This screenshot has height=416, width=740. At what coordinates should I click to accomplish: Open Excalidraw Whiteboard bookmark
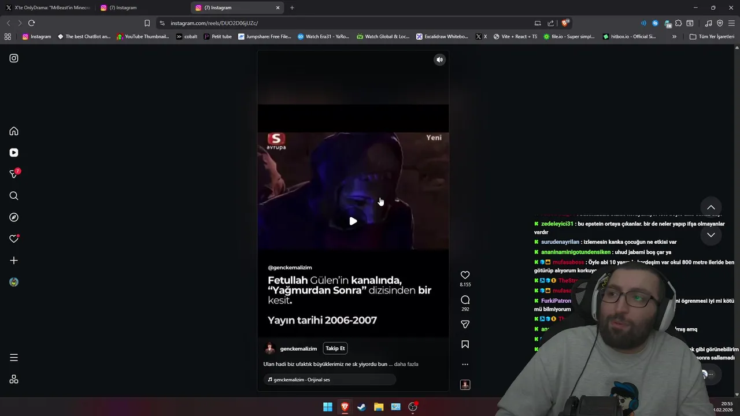tap(442, 36)
